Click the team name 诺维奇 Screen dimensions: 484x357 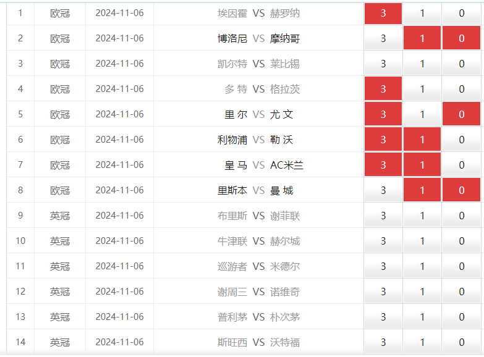point(285,292)
